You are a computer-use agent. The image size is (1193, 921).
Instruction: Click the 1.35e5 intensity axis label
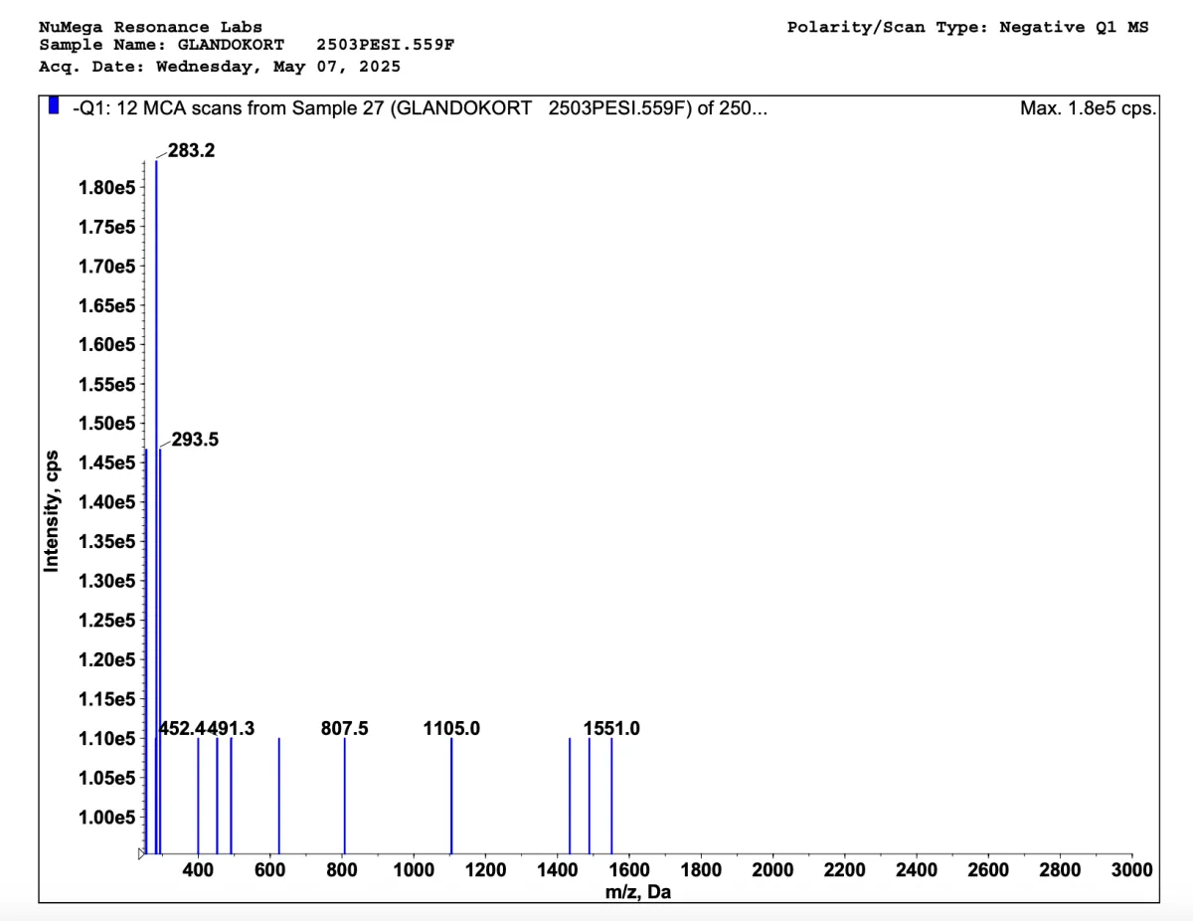[x=107, y=542]
